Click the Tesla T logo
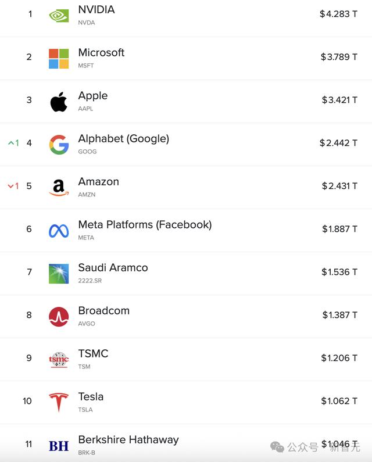Image resolution: width=372 pixels, height=462 pixels. click(x=59, y=402)
